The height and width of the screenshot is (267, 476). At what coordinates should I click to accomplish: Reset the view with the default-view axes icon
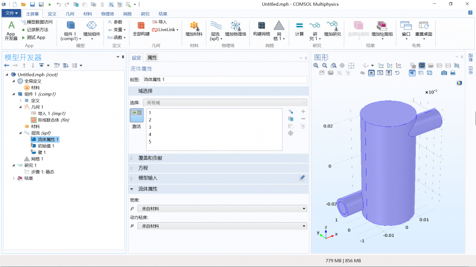[365, 65]
